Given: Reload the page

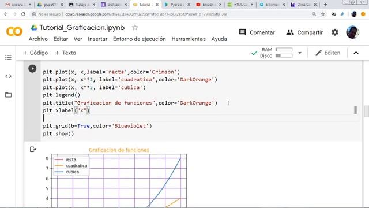Looking at the screenshot, I should click(23, 14).
